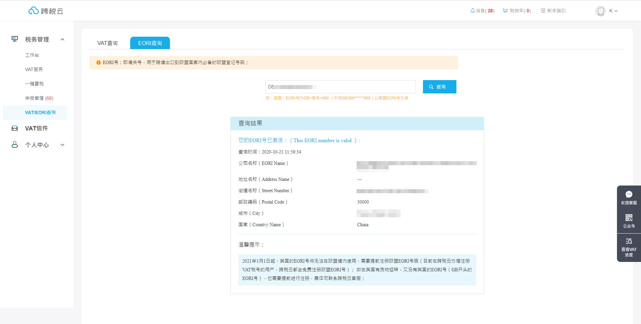Click the 地址名称 (Address Name) label
641x324 pixels.
[x=265, y=179]
